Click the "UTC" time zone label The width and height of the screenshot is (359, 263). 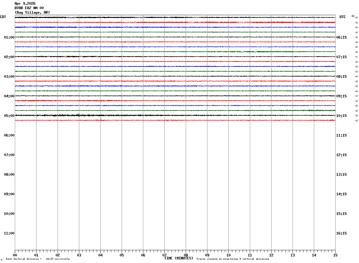pyautogui.click(x=343, y=17)
